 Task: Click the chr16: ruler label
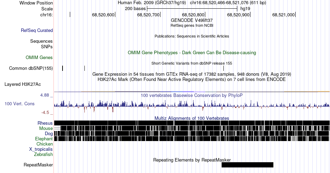(47, 15)
